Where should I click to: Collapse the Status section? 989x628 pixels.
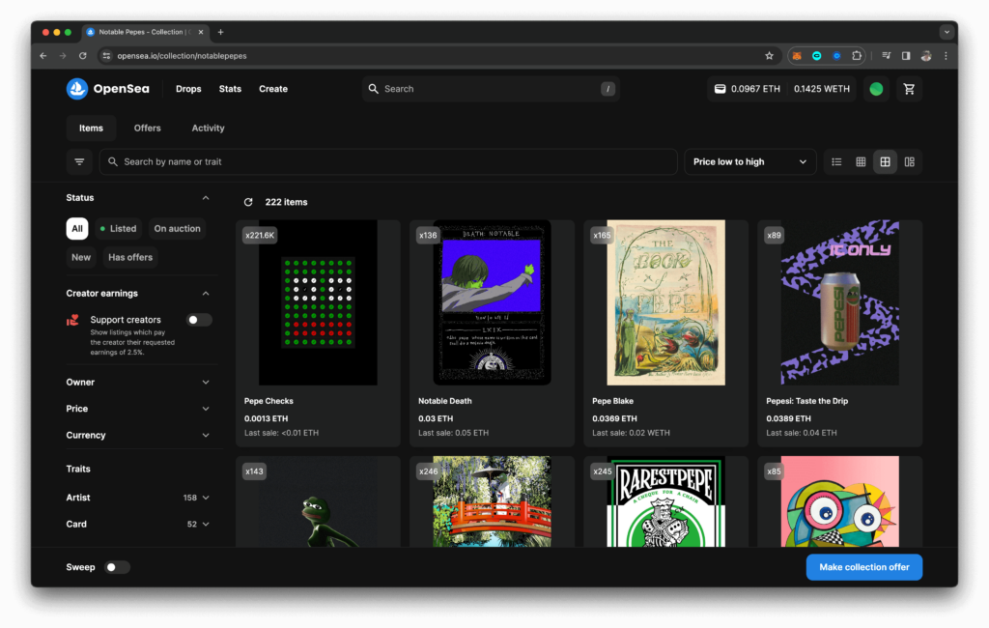206,198
